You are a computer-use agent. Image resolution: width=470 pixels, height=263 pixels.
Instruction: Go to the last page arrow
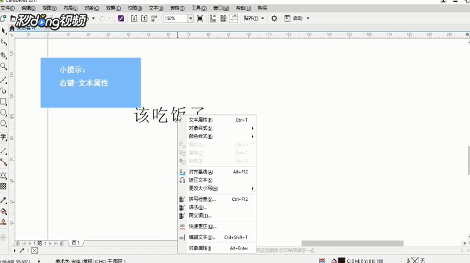[x=56, y=243]
